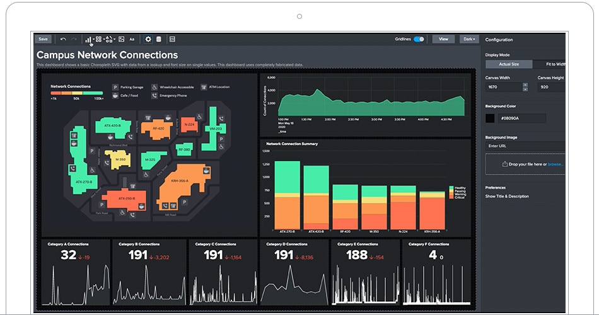The height and width of the screenshot is (315, 599).
Task: Click the black background color swatch
Action: (x=491, y=118)
